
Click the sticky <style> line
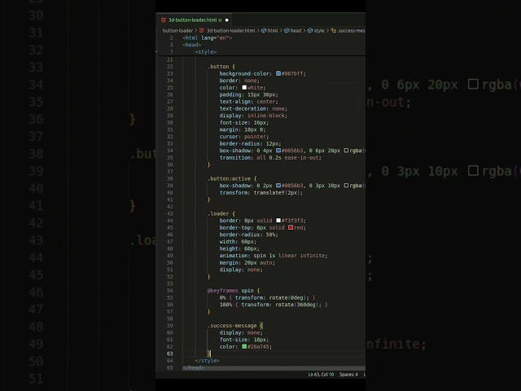tap(206, 52)
